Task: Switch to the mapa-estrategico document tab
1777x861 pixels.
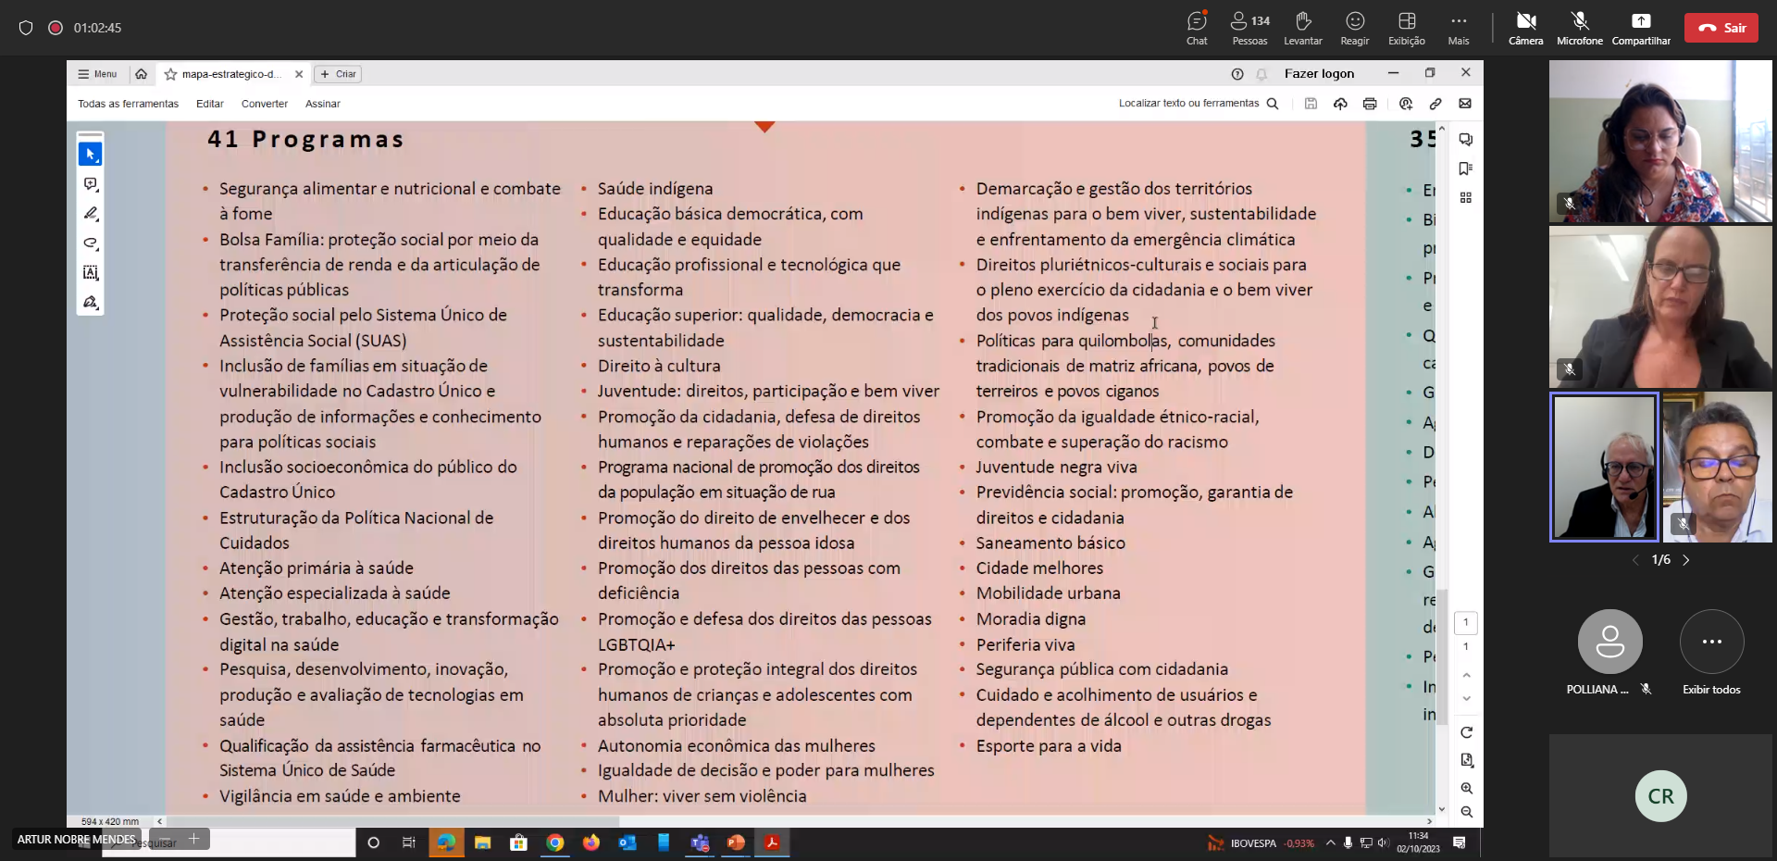Action: point(230,74)
